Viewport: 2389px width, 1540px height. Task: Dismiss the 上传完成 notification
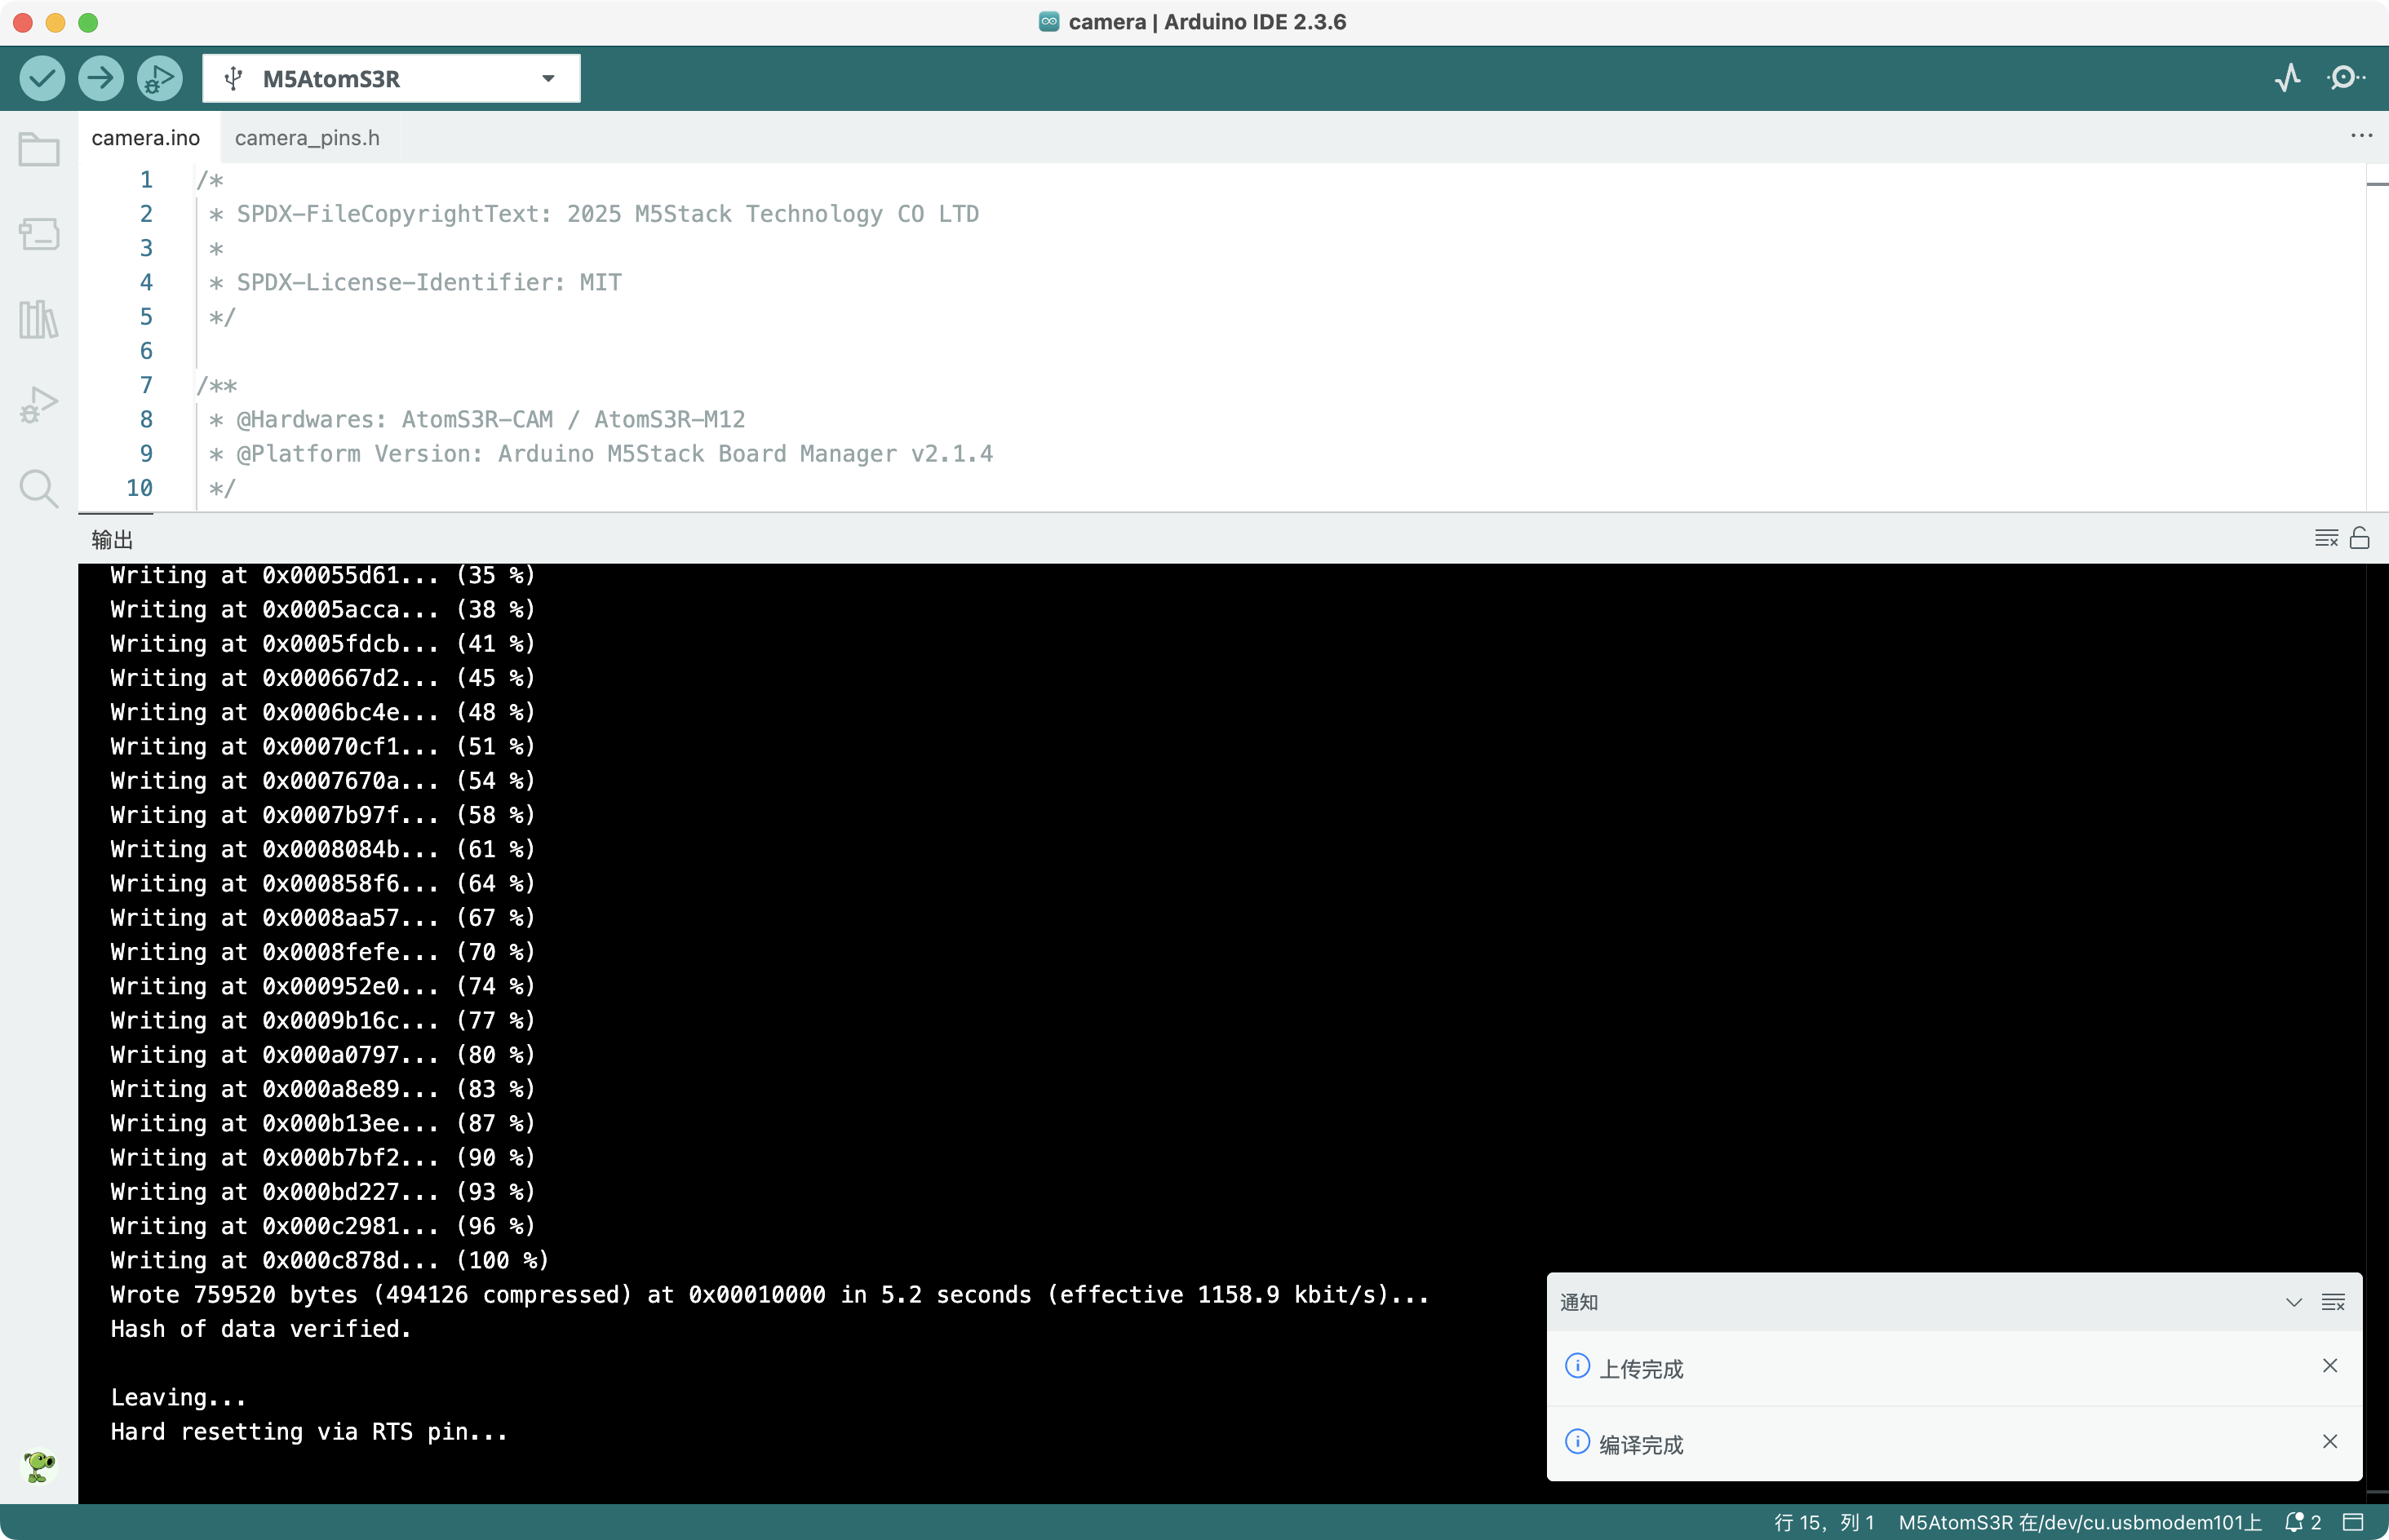pos(2330,1366)
